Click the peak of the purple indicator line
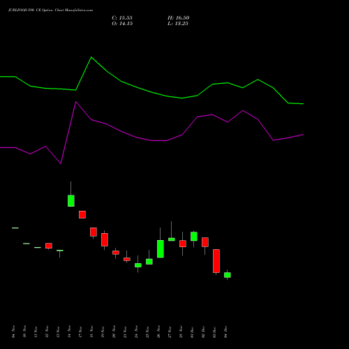This screenshot has height=349, width=349. 76,102
